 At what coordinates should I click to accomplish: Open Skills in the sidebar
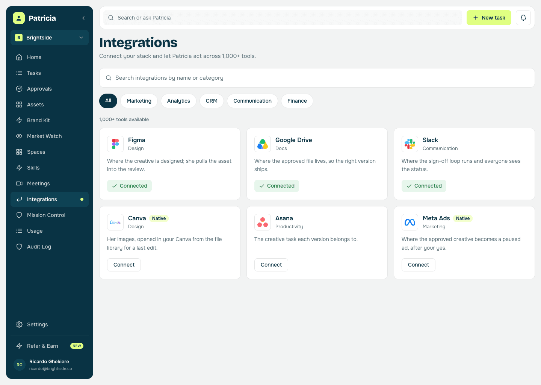point(50,168)
